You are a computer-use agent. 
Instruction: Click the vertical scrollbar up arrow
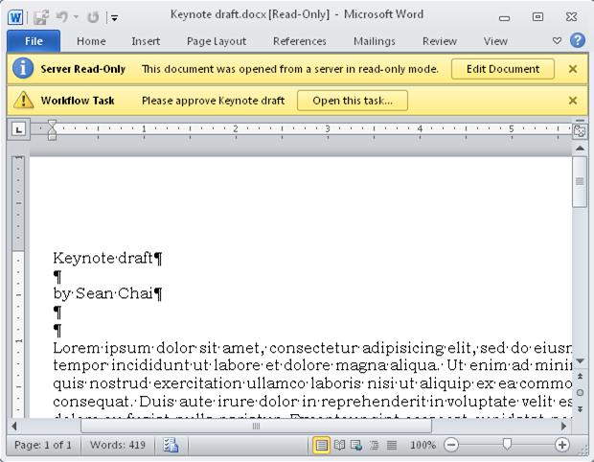pyautogui.click(x=580, y=149)
